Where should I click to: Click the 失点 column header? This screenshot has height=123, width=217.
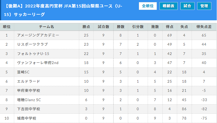coord(184,27)
